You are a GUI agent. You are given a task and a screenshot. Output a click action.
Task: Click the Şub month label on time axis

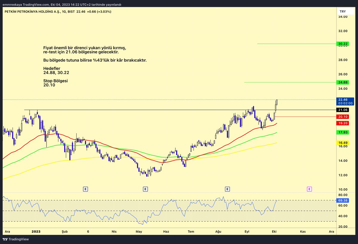click(x=65, y=231)
